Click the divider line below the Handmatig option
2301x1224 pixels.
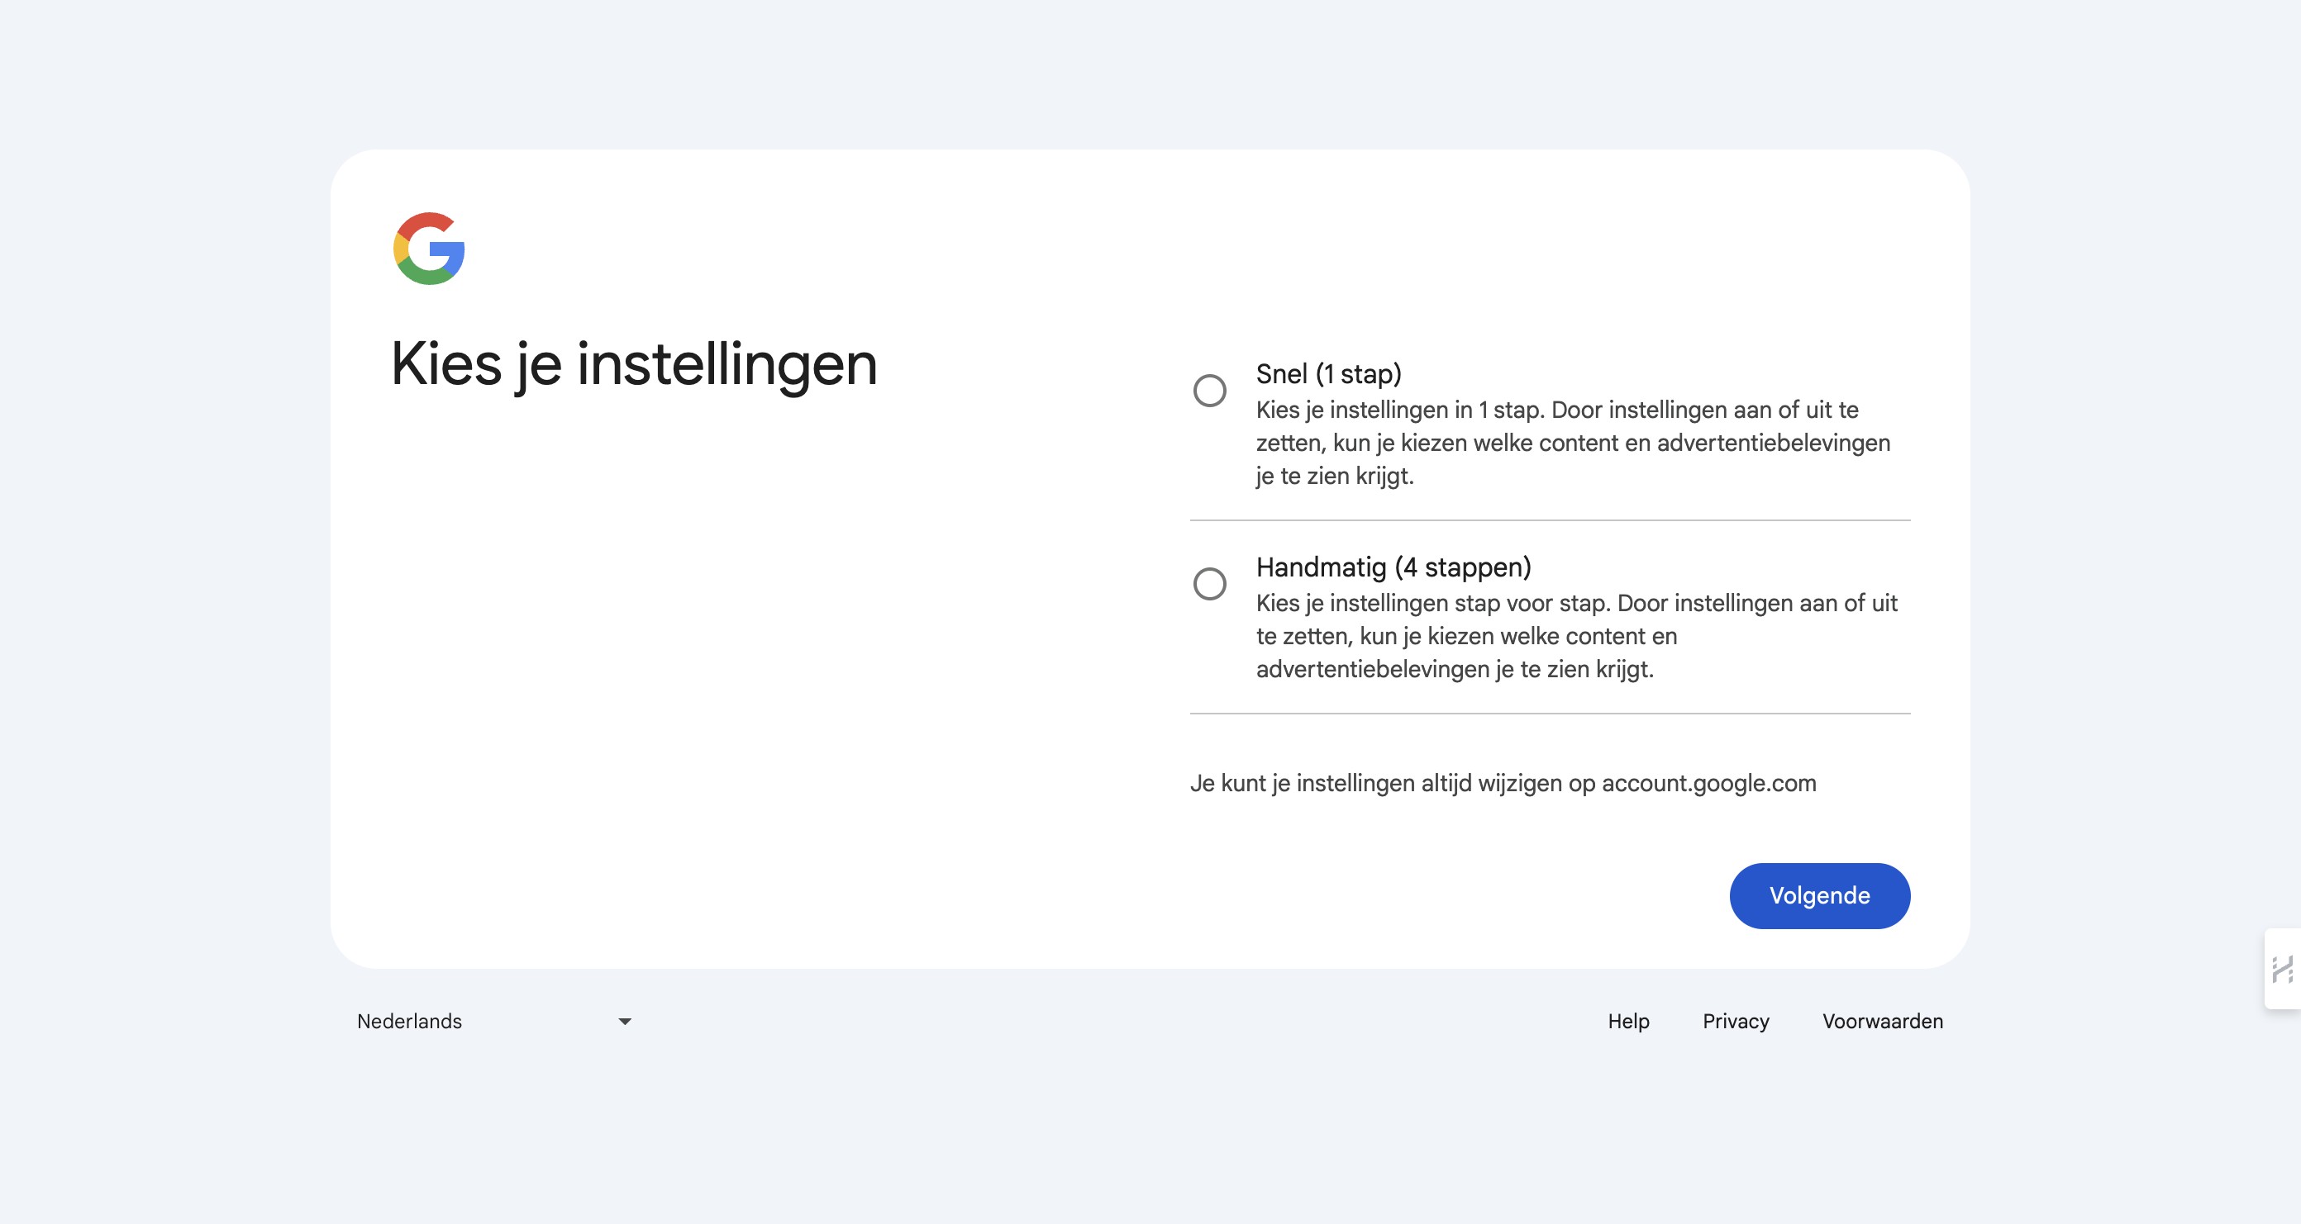tap(1549, 714)
